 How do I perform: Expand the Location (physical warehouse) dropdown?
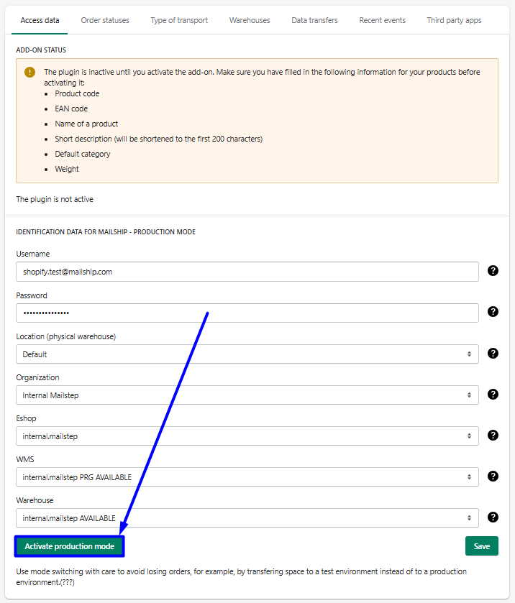pyautogui.click(x=247, y=354)
